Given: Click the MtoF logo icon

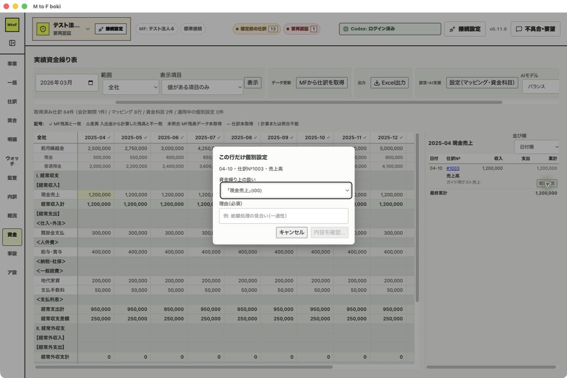Looking at the screenshot, I should pos(12,25).
